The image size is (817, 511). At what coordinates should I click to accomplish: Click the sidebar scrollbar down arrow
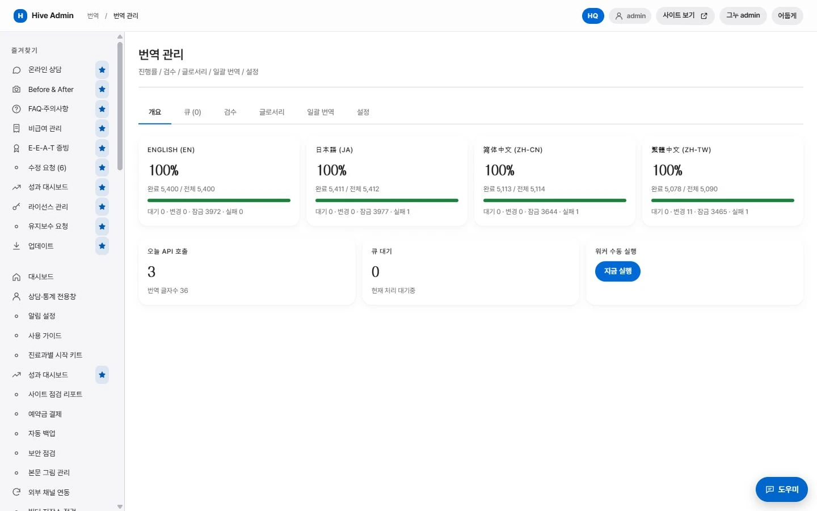pyautogui.click(x=120, y=506)
